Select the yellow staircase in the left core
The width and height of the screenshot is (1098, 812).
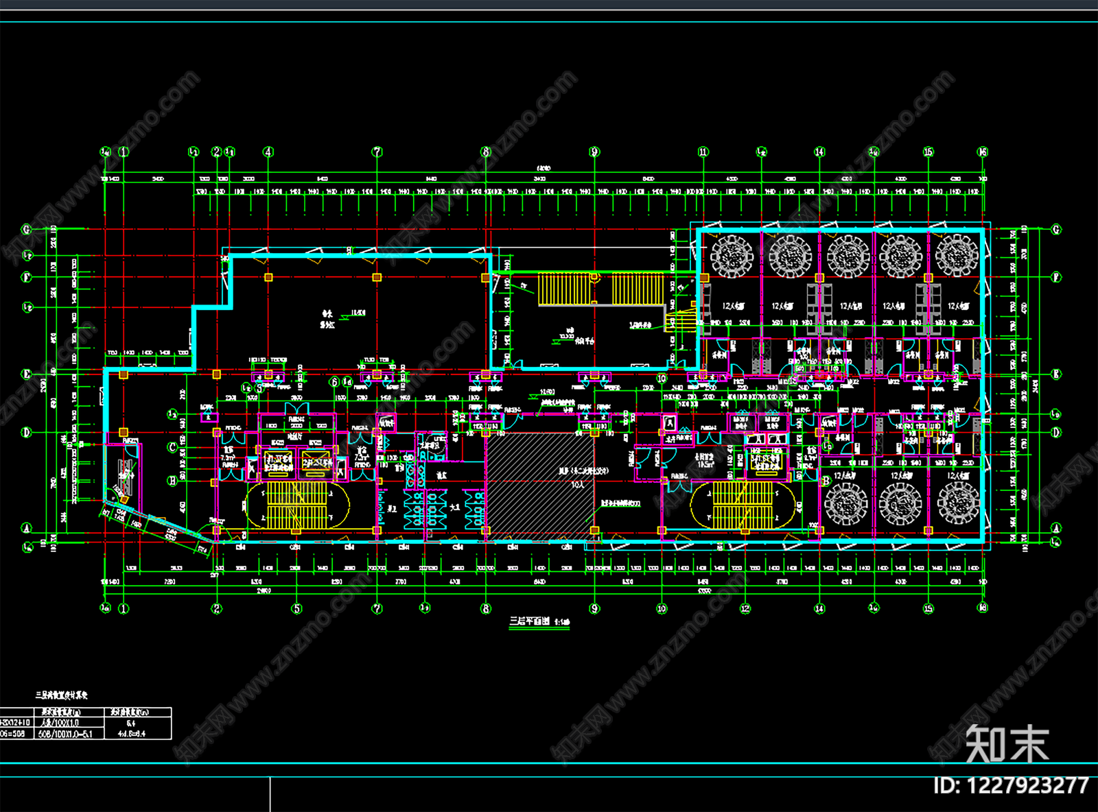pyautogui.click(x=296, y=505)
